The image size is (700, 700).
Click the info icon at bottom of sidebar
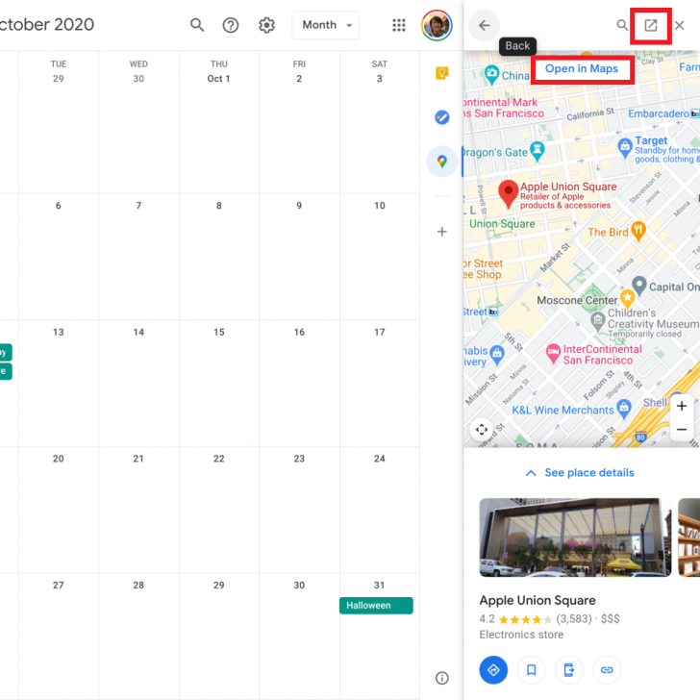coord(442,678)
